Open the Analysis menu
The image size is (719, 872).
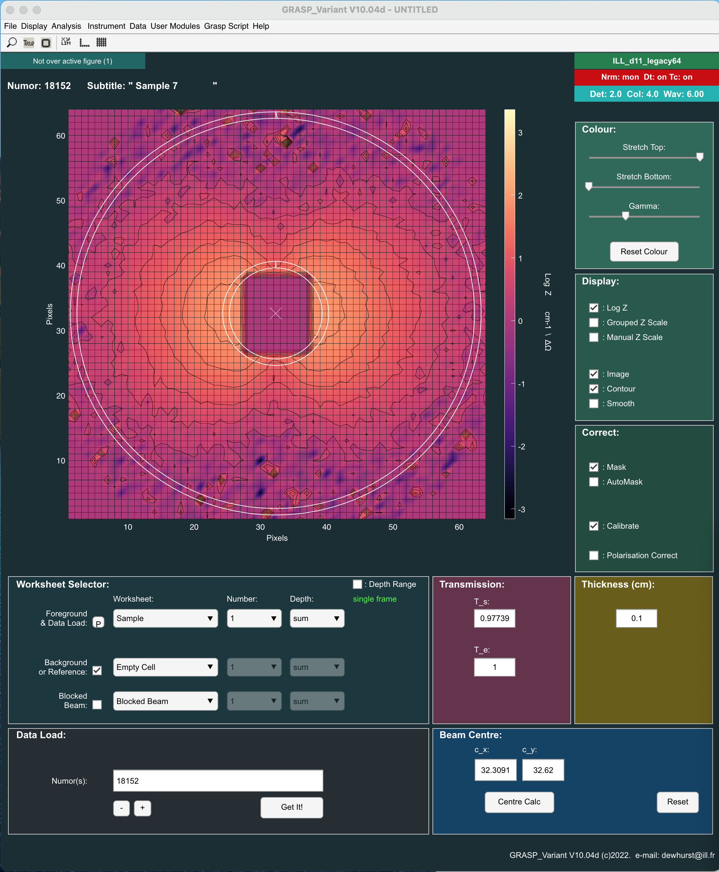tap(66, 26)
